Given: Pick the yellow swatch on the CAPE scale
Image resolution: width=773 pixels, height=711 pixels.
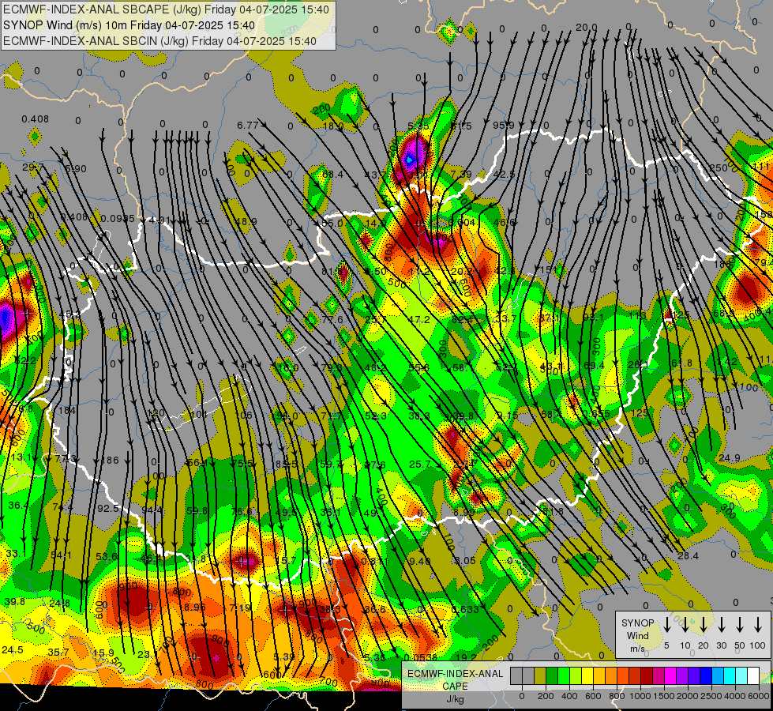Looking at the screenshot, I should pyautogui.click(x=587, y=675).
